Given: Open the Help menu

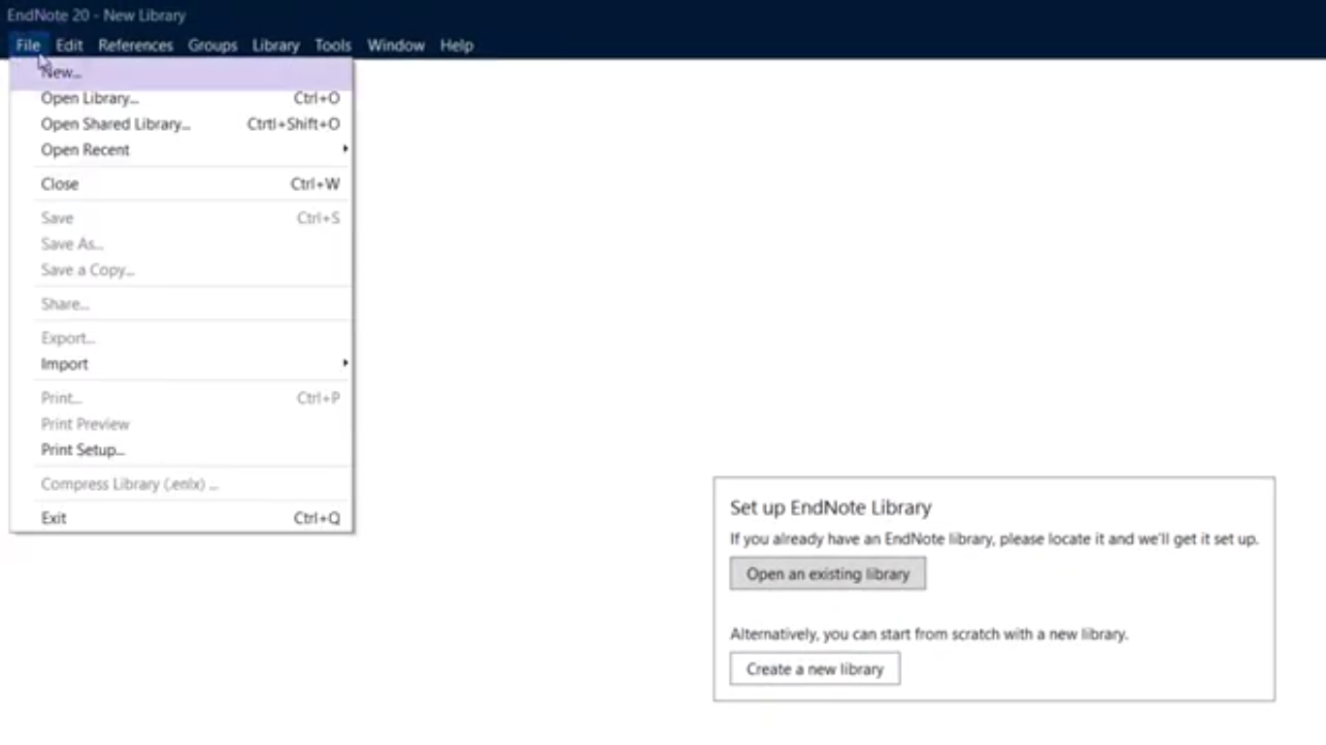Looking at the screenshot, I should point(456,46).
